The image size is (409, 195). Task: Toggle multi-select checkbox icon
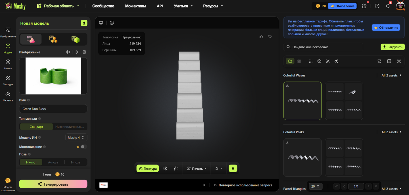click(389, 61)
